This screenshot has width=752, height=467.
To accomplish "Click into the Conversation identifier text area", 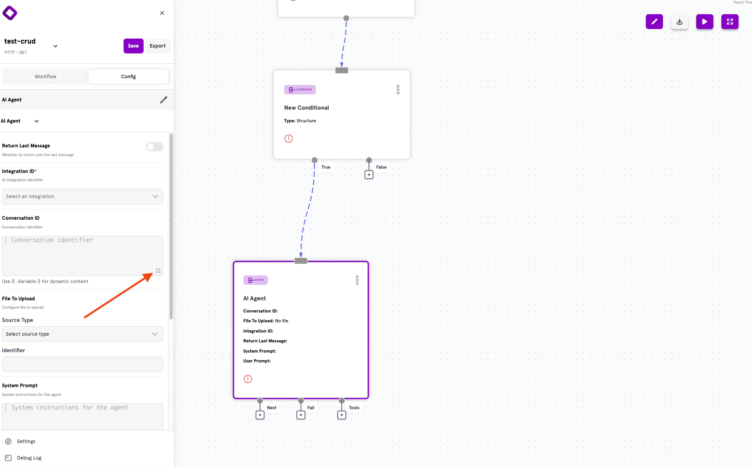I will coord(83,256).
